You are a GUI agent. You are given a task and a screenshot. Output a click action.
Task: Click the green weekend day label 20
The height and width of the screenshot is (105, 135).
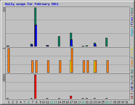83,102
